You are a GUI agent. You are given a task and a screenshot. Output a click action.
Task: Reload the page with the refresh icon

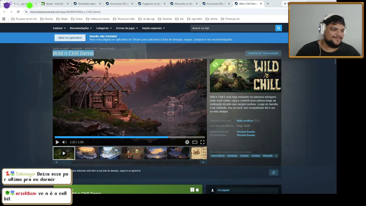coord(18,12)
